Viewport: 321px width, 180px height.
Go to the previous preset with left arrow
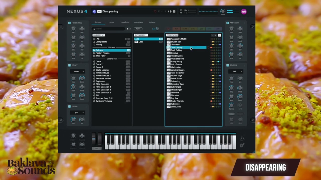click(169, 11)
